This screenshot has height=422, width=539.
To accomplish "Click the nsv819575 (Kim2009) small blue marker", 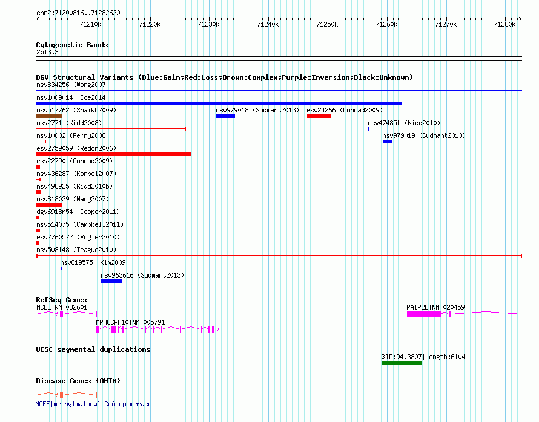I will coord(62,268).
